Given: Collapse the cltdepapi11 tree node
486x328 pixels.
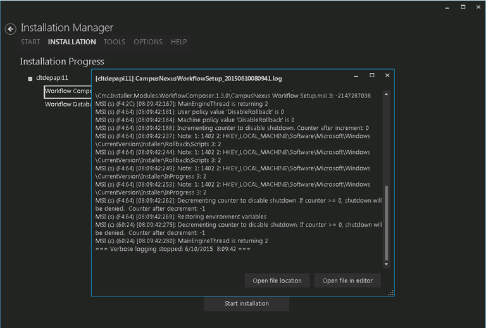Looking at the screenshot, I should pyautogui.click(x=30, y=79).
